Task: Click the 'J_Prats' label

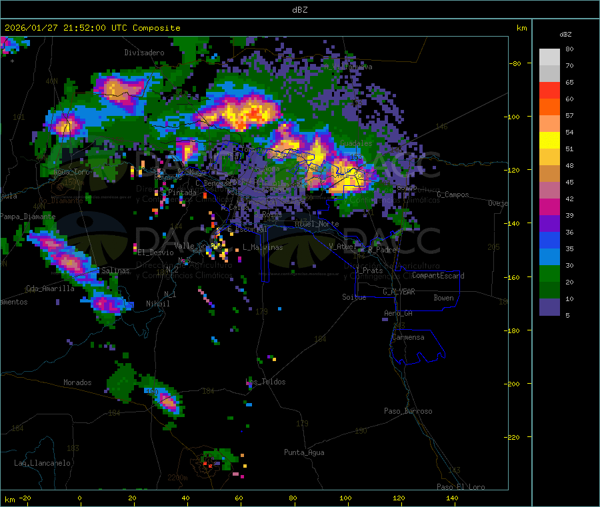Action: pos(369,270)
